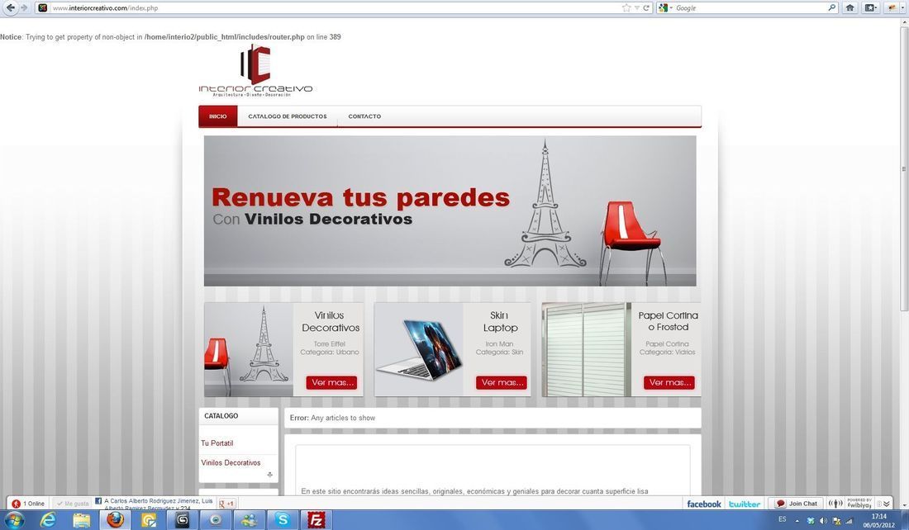Open the URL history dropdown arrow

tap(637, 8)
